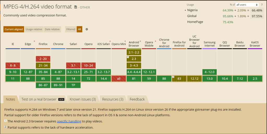Click the Safari TP cell
Viewport: 267px width, 134px height.
[73, 85]
